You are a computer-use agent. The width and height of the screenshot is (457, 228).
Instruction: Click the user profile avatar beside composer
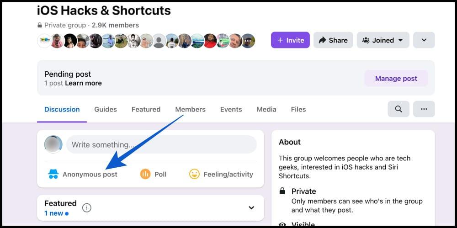click(x=53, y=144)
